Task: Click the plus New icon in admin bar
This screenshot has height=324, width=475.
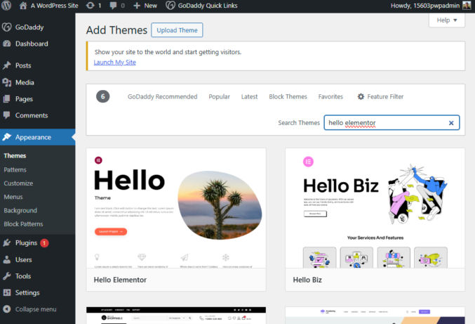Action: pos(137,6)
